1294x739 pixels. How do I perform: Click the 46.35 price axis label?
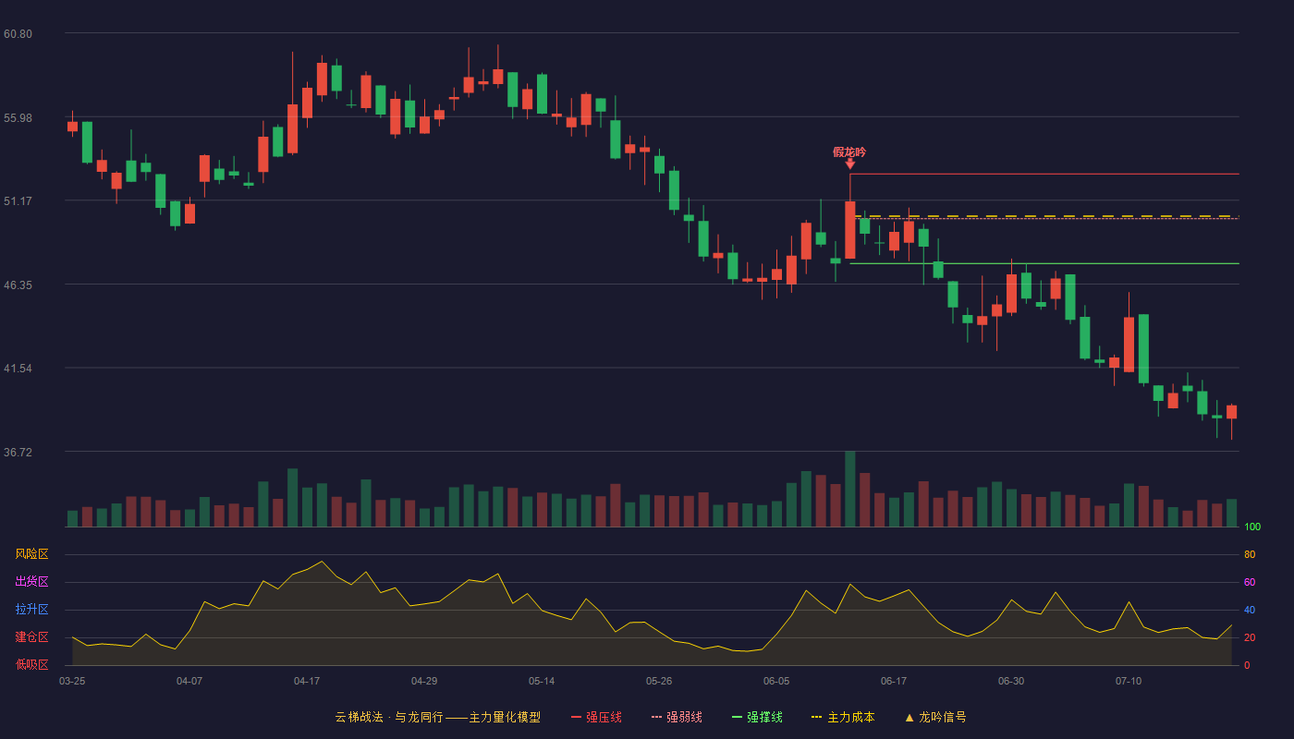coord(18,285)
